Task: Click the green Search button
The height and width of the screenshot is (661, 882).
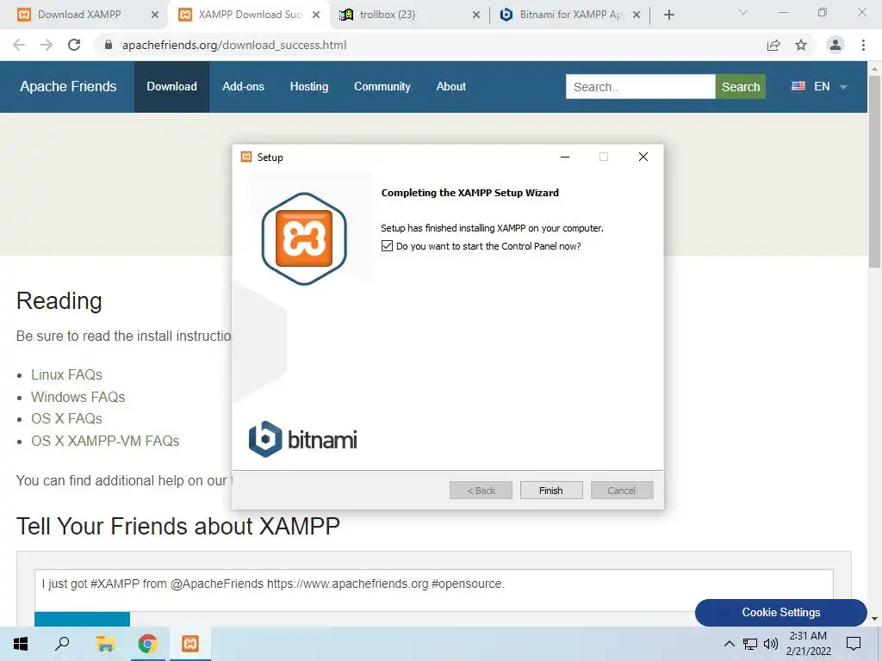Action: point(740,87)
